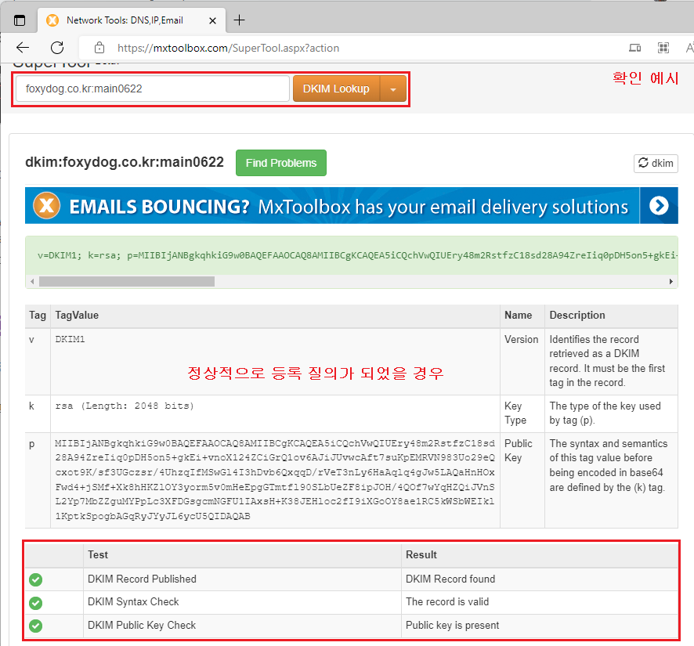Click green check icon for DKIM Record Published
The height and width of the screenshot is (646, 694).
(36, 579)
